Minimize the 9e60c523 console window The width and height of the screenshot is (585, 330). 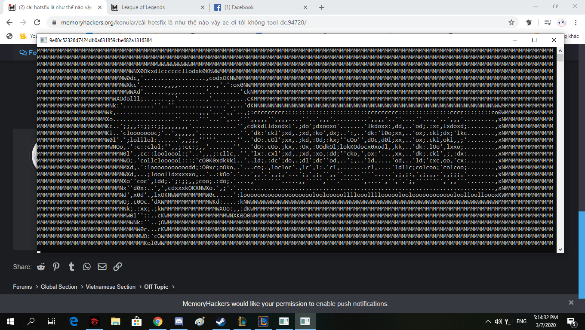point(514,40)
